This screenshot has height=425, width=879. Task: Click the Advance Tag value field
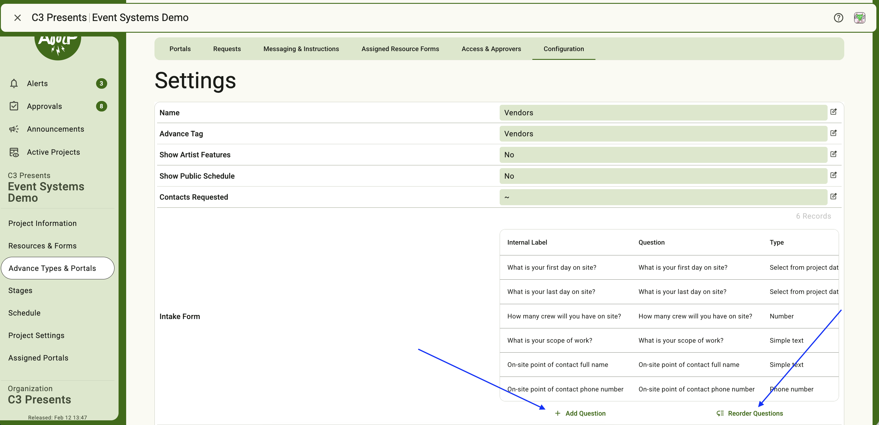coord(663,134)
